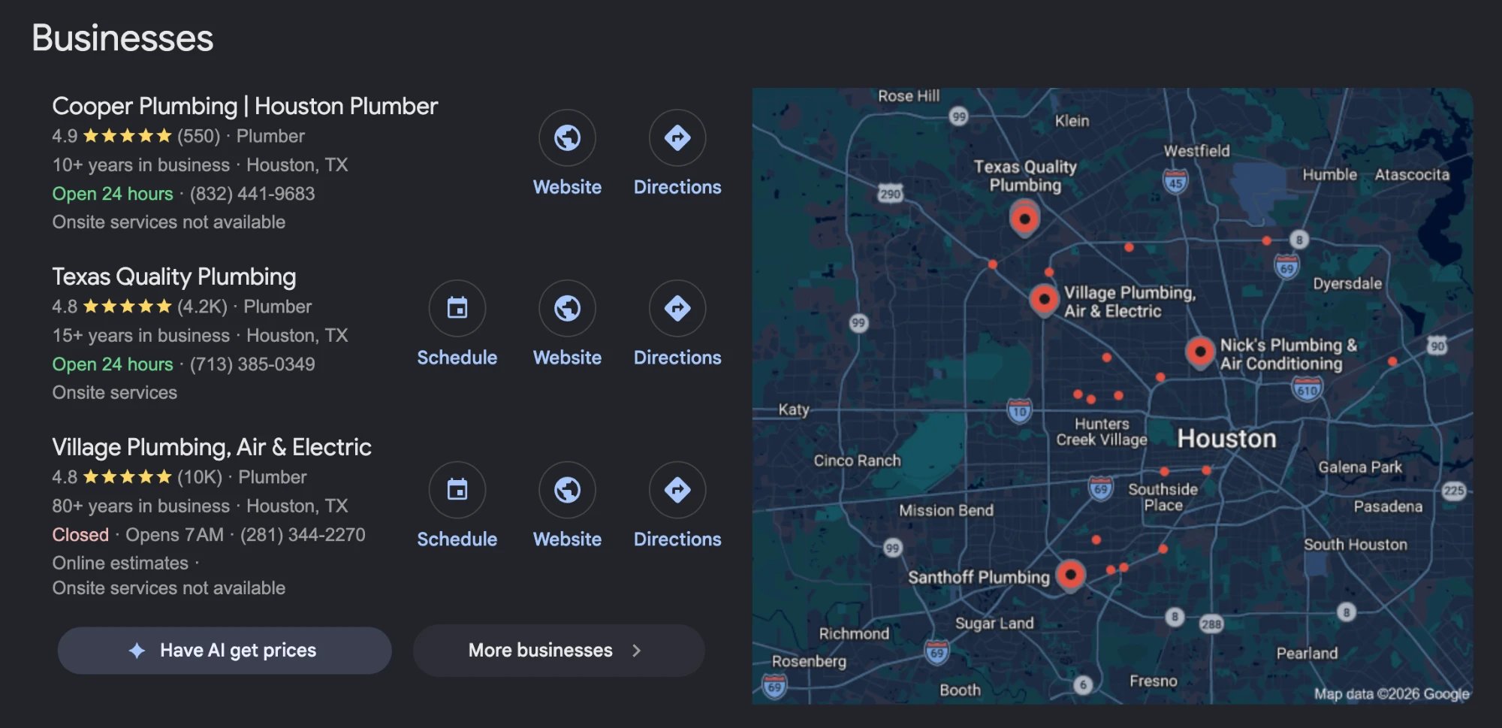The height and width of the screenshot is (728, 1502).
Task: Click the Have AI get prices button
Action: click(225, 651)
